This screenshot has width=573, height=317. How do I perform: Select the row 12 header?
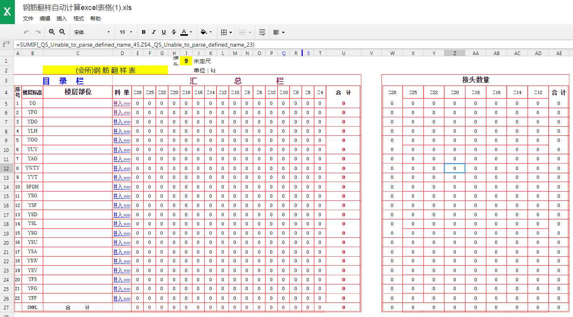point(6,168)
